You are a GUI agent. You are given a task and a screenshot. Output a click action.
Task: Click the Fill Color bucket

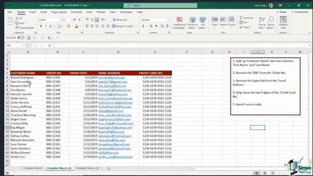68,26
